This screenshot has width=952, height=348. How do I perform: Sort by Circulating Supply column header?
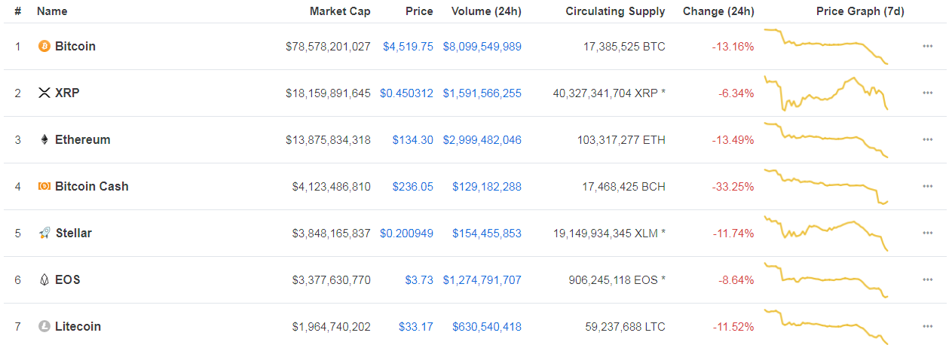pyautogui.click(x=615, y=11)
